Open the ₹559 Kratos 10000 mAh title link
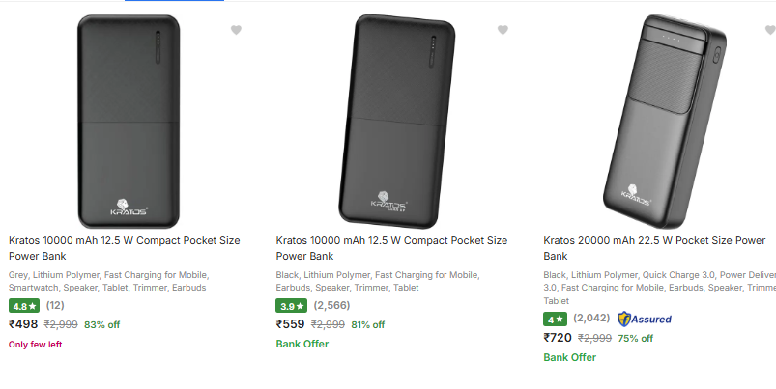The height and width of the screenshot is (389, 776). coord(391,248)
